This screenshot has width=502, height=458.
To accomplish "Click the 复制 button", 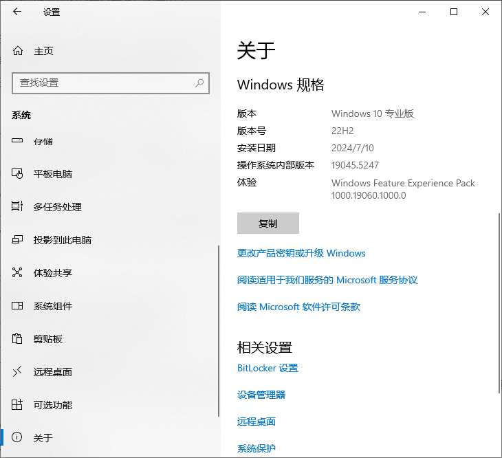I will [268, 223].
